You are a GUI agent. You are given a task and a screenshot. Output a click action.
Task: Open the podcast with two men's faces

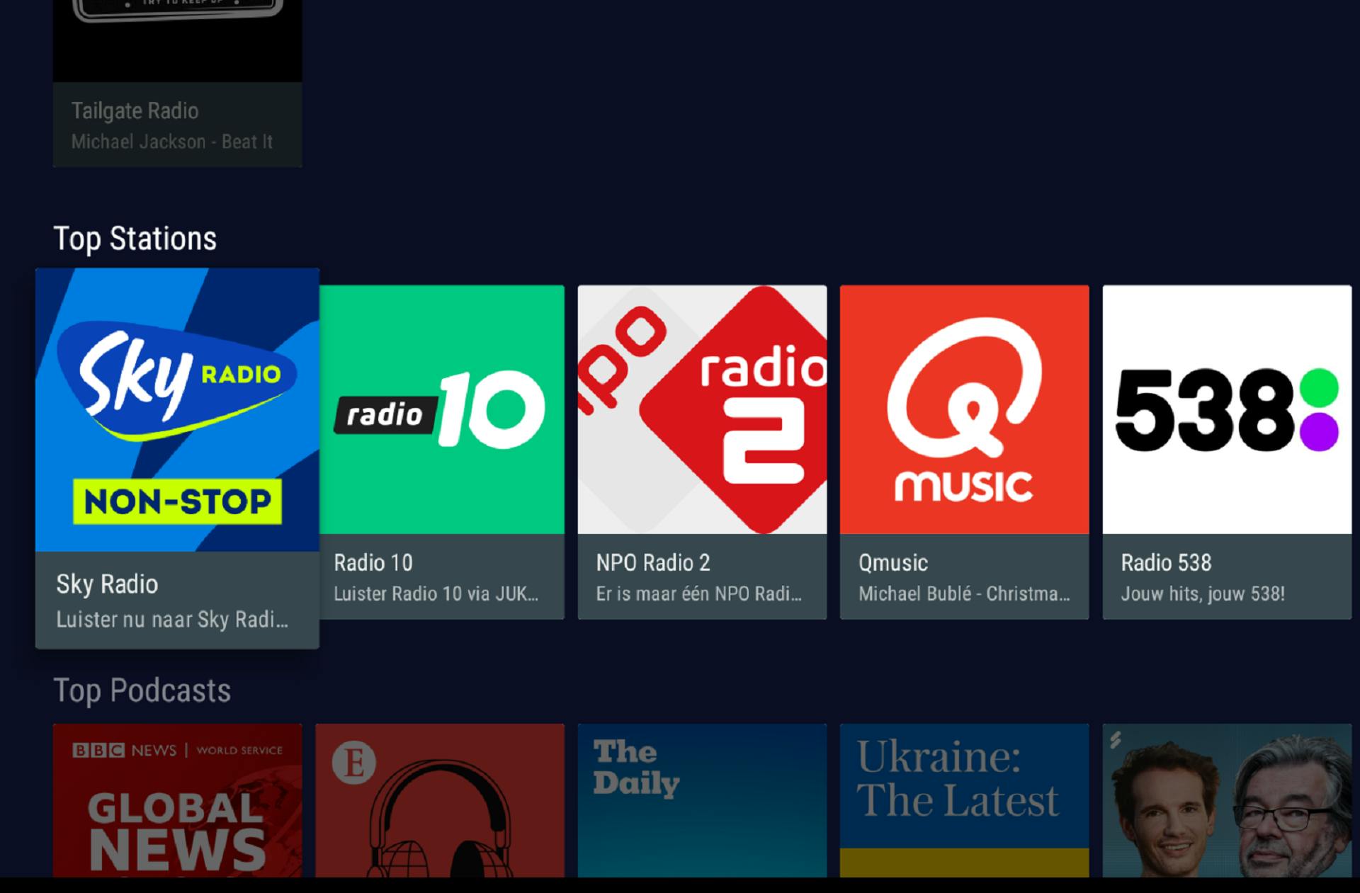[1227, 800]
